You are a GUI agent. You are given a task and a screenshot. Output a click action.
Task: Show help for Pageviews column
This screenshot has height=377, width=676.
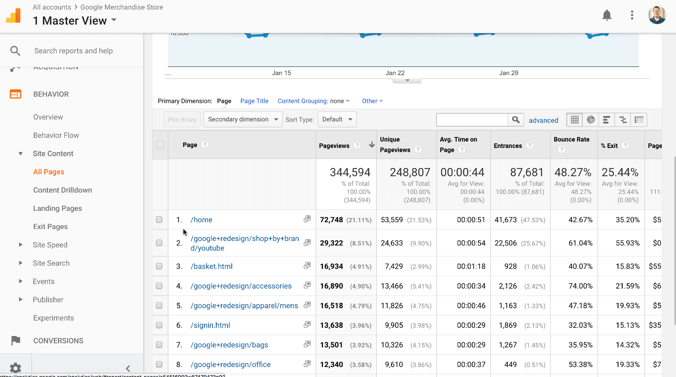point(357,145)
